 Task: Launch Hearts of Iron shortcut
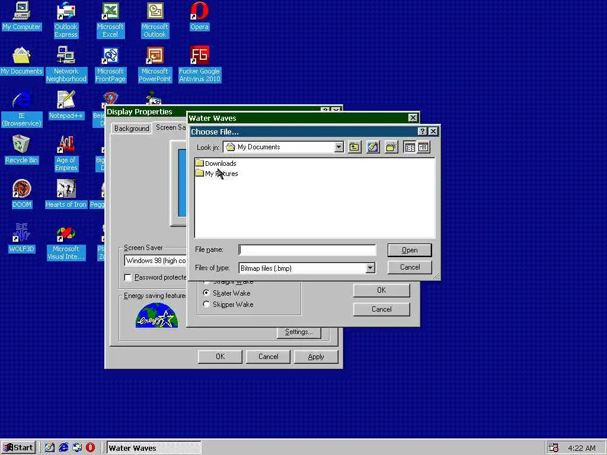(x=66, y=194)
